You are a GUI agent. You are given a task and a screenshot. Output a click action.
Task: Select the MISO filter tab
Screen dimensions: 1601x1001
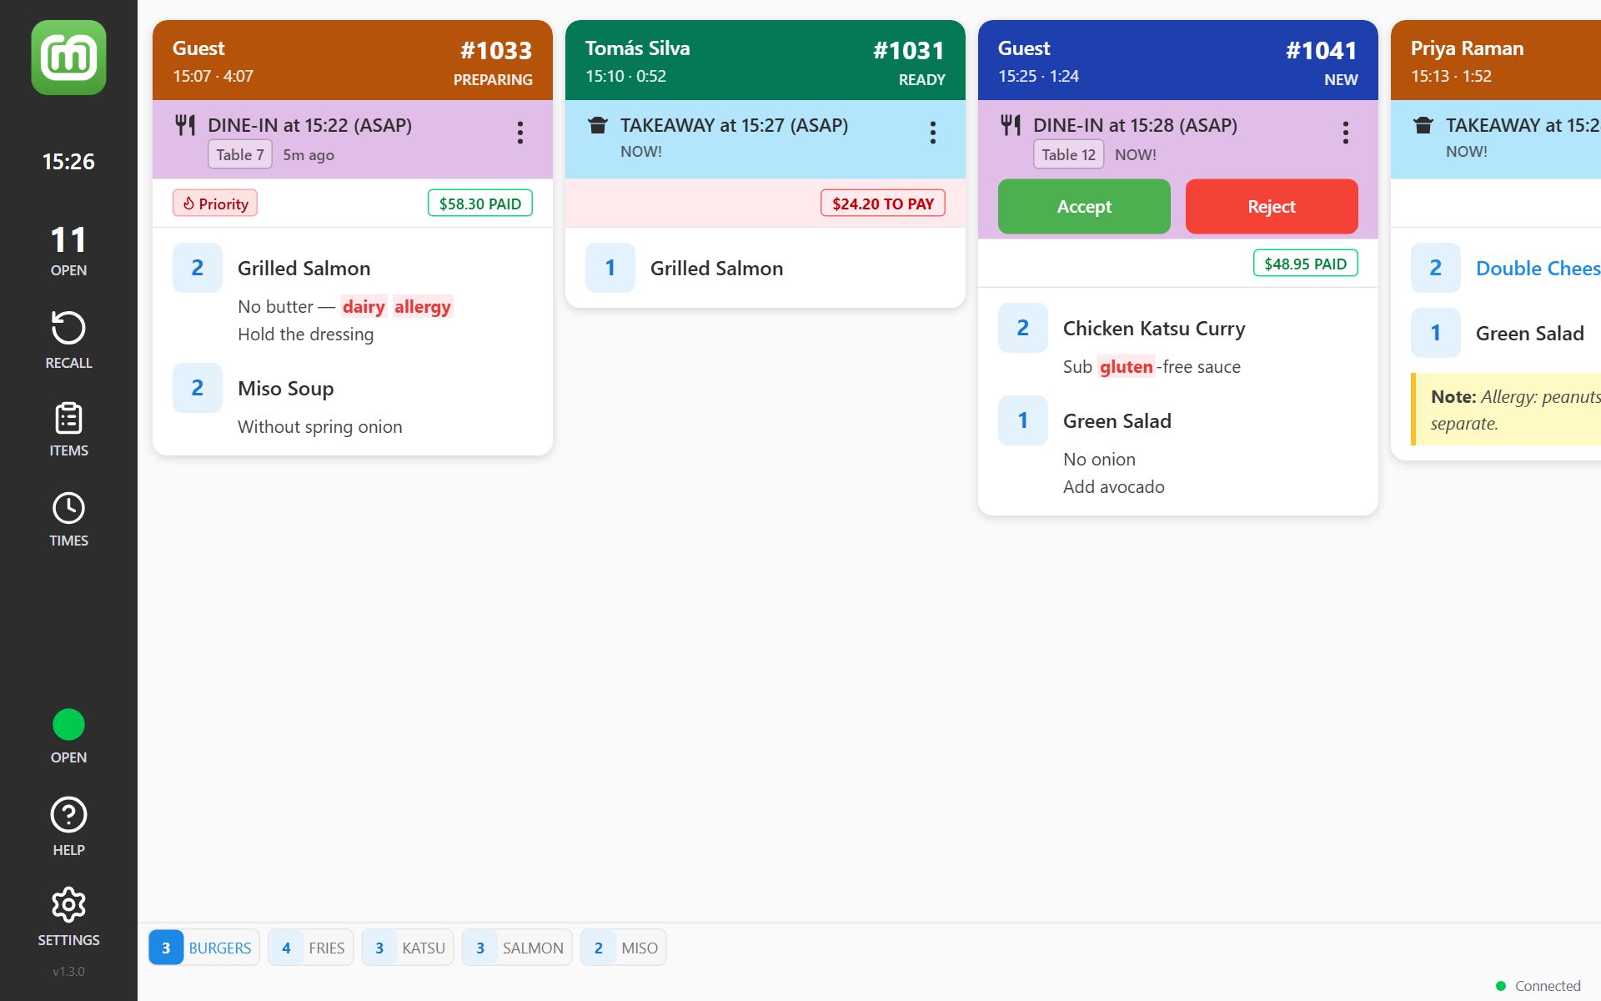tap(624, 948)
